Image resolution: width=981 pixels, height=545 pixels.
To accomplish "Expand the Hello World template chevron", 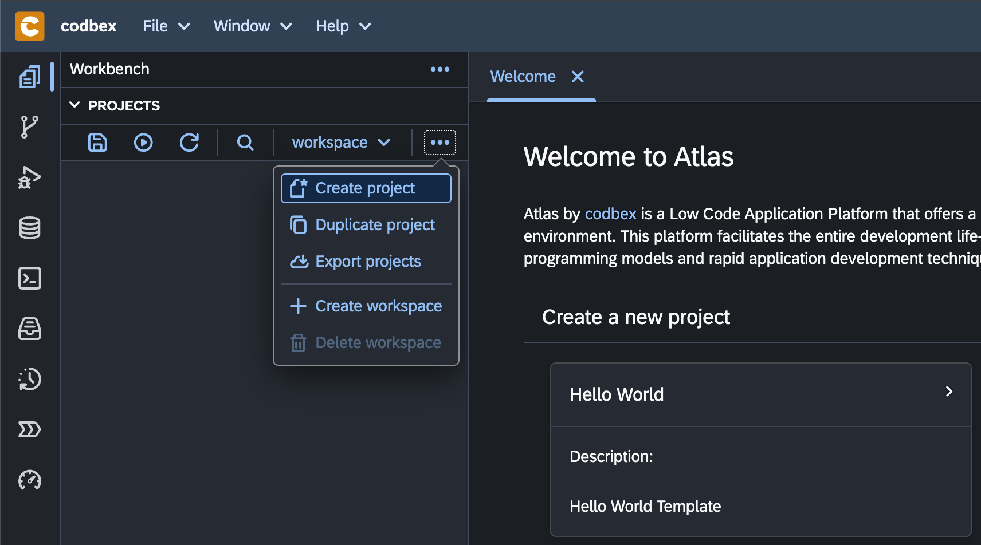I will click(949, 392).
